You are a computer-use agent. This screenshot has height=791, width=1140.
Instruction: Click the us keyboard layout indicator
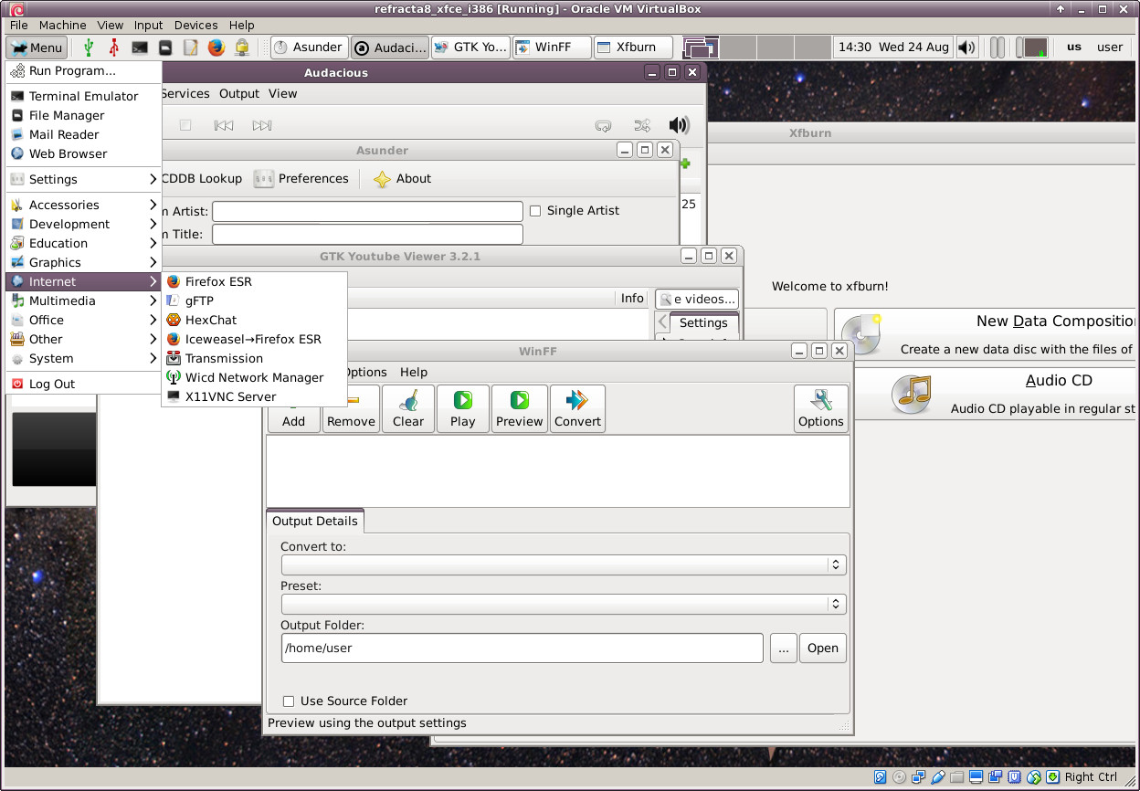1074,47
